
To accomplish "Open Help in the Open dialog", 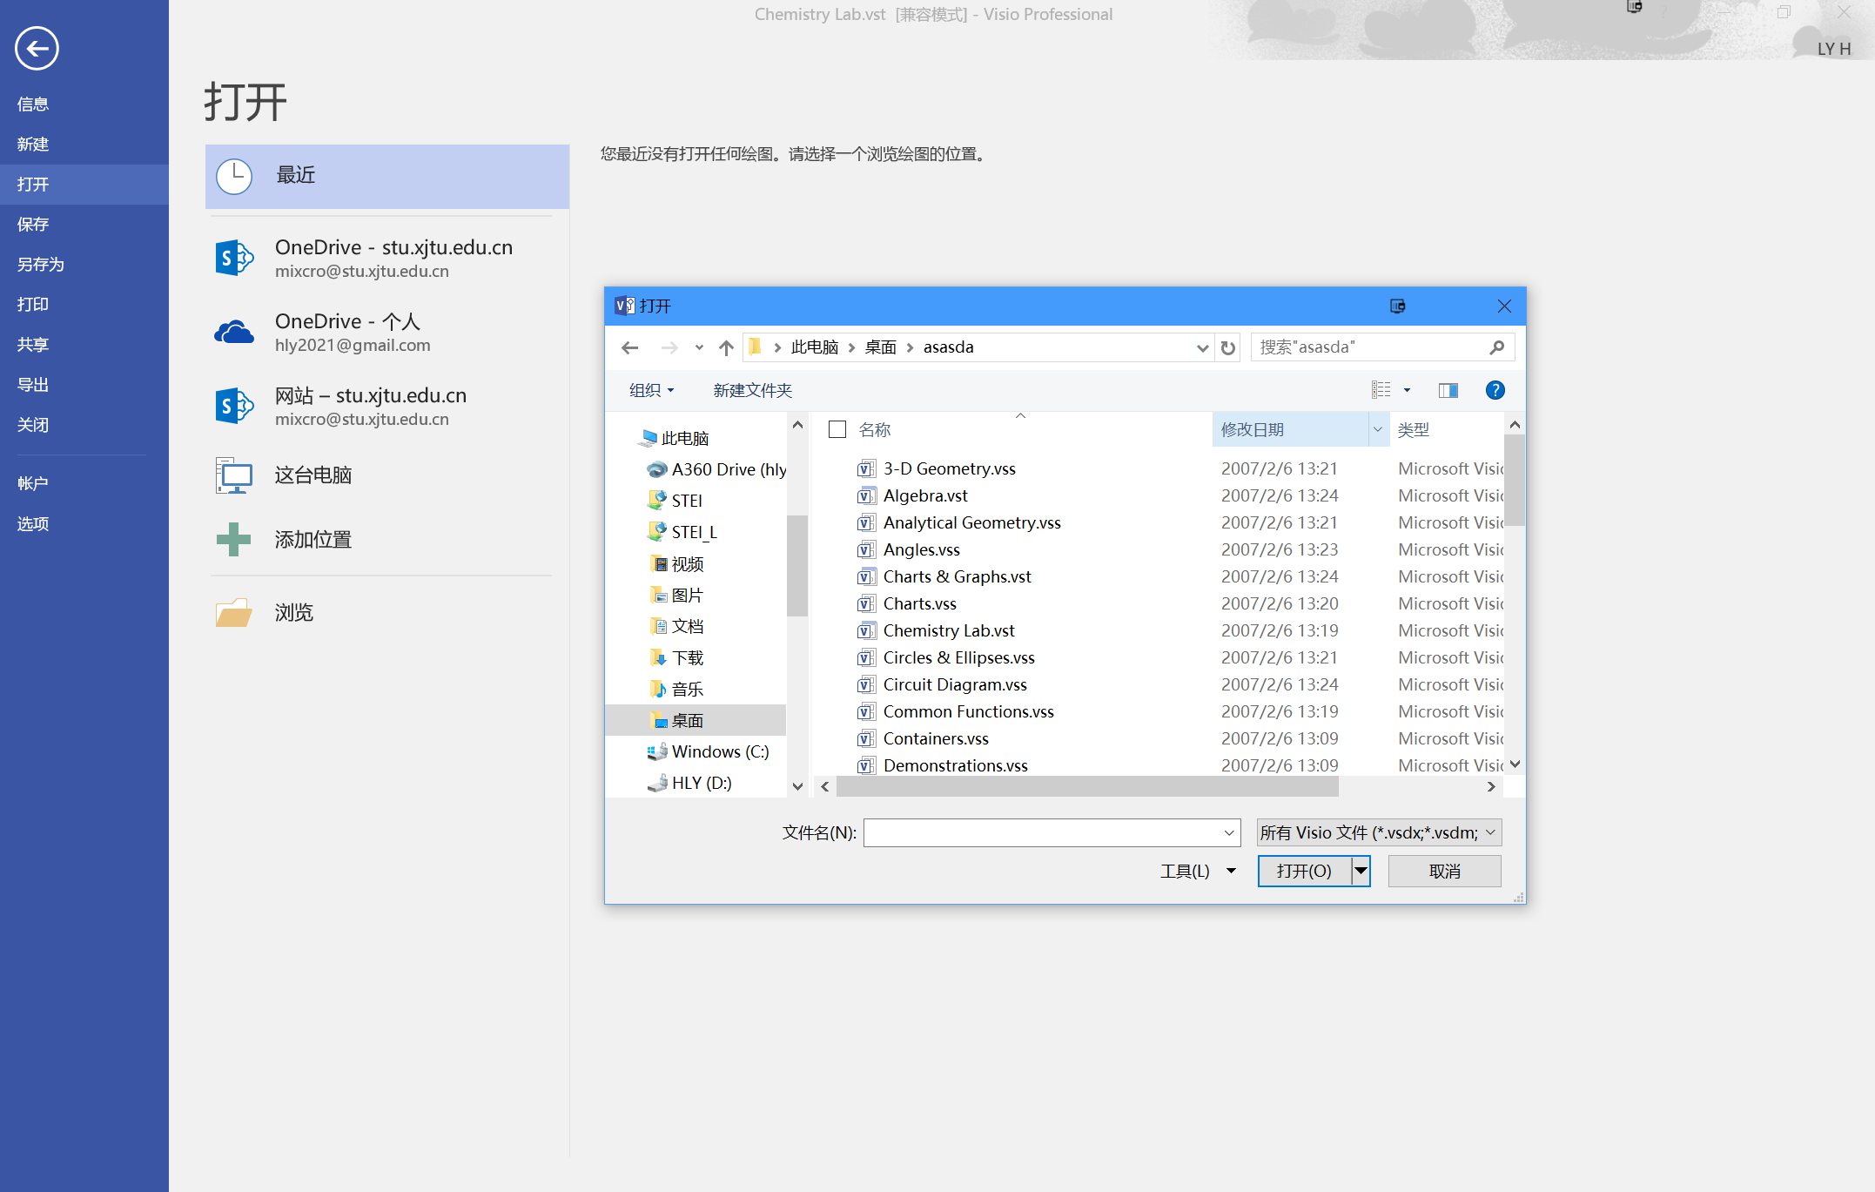I will click(x=1495, y=389).
